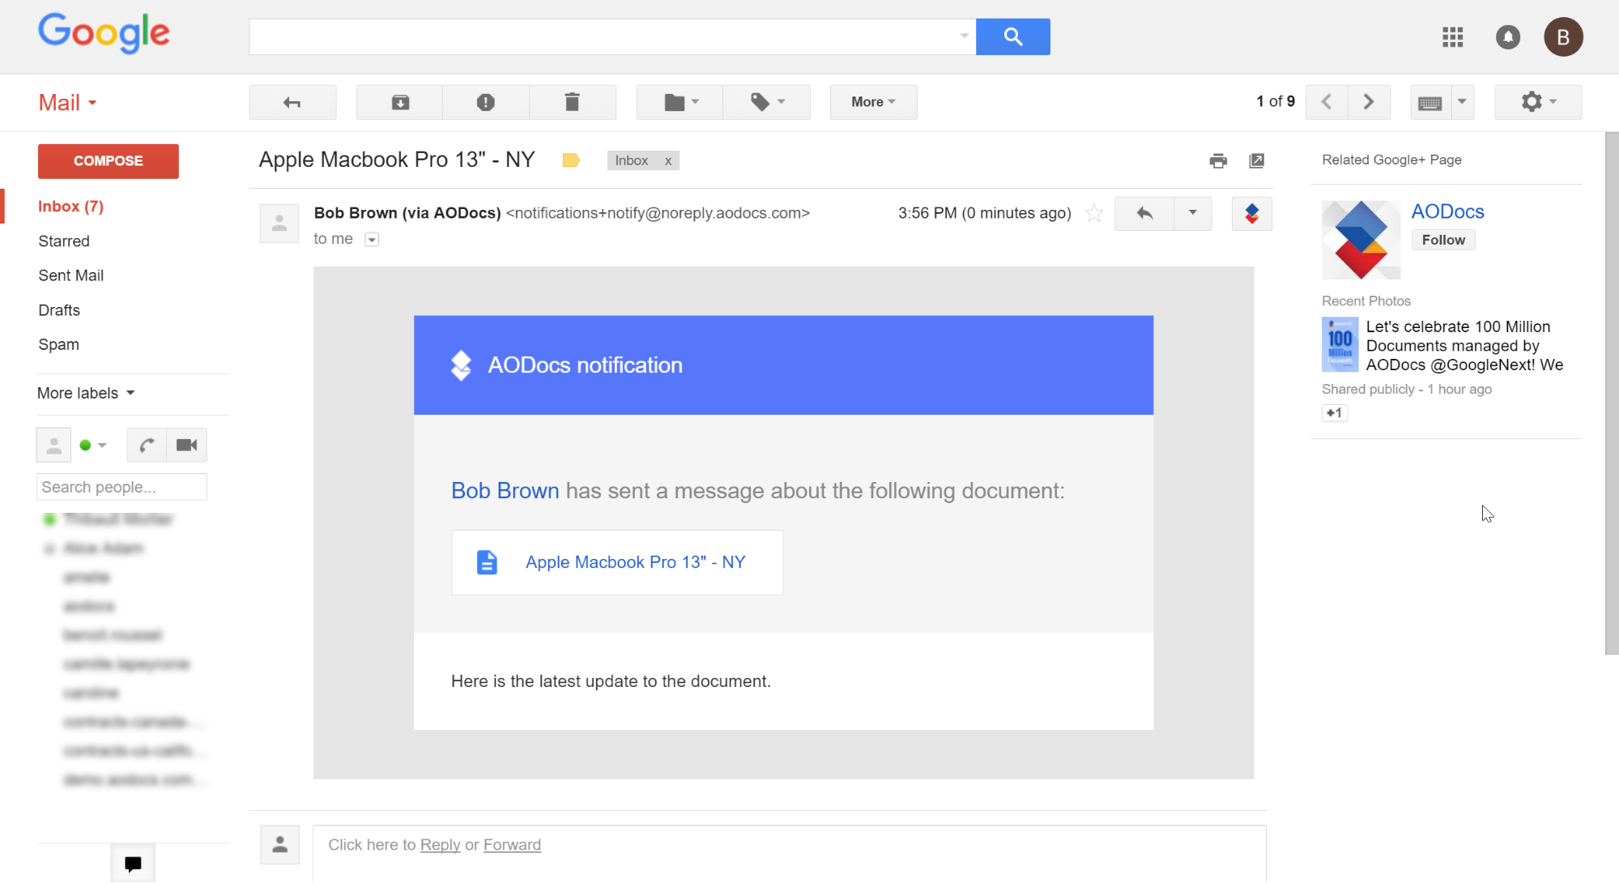The width and height of the screenshot is (1619, 883).
Task: Click the sender's avatar placeholder
Action: pos(279,224)
